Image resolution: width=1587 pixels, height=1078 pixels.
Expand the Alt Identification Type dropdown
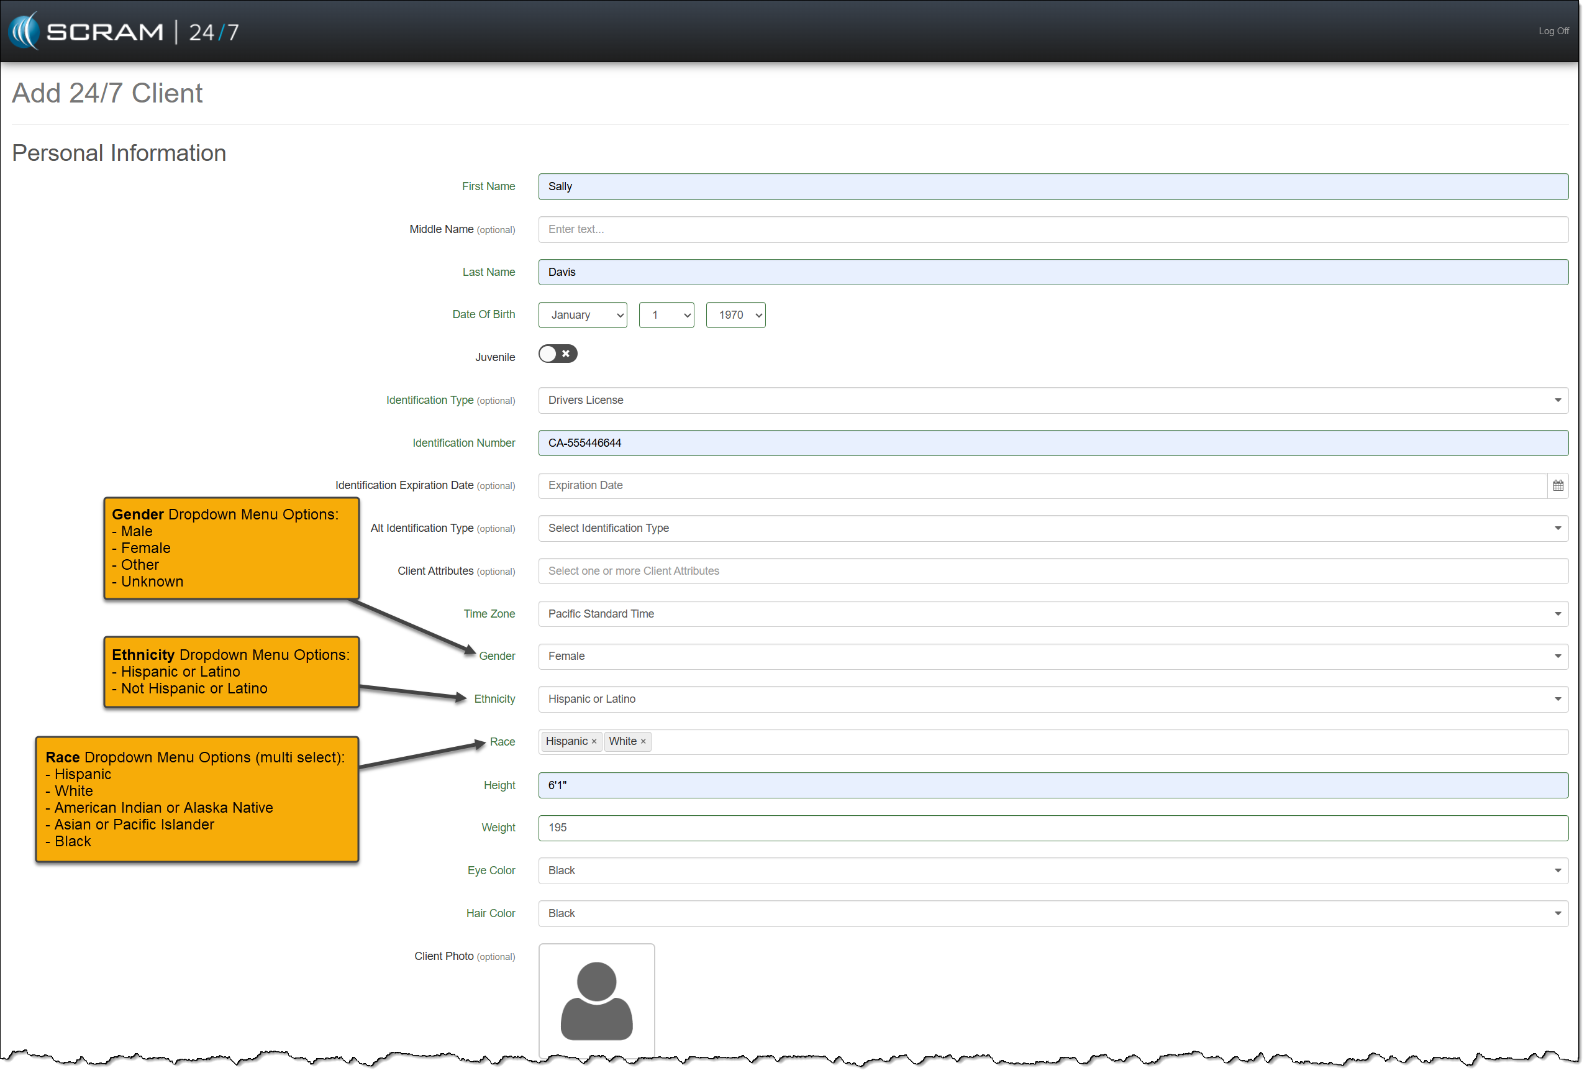click(1052, 528)
